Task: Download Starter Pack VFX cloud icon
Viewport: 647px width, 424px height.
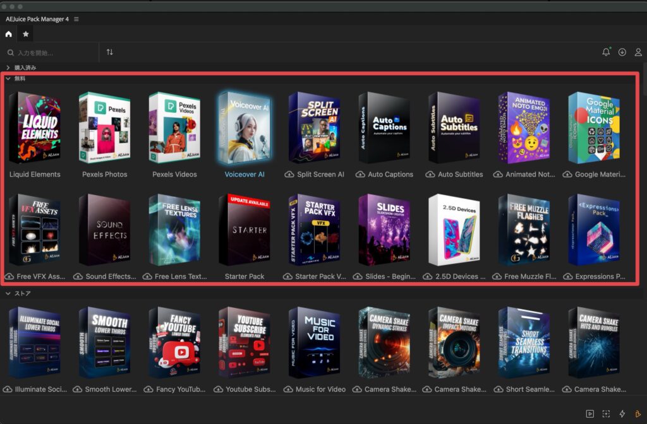Action: [287, 276]
